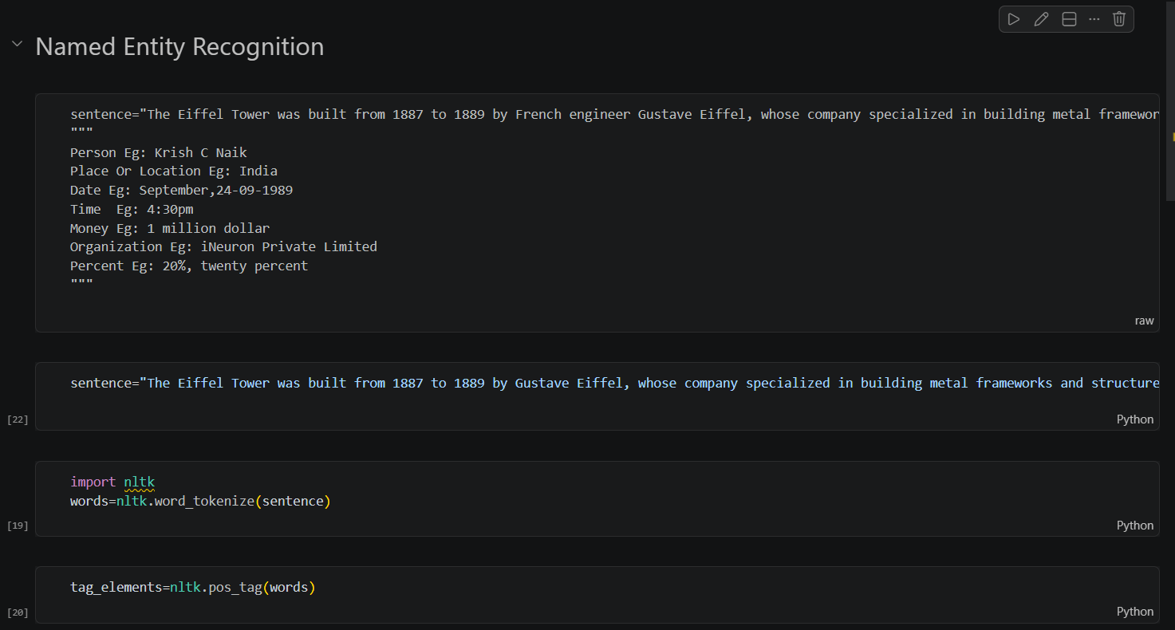Viewport: 1175px width, 630px height.
Task: Click execution count [20] label
Action: click(18, 612)
